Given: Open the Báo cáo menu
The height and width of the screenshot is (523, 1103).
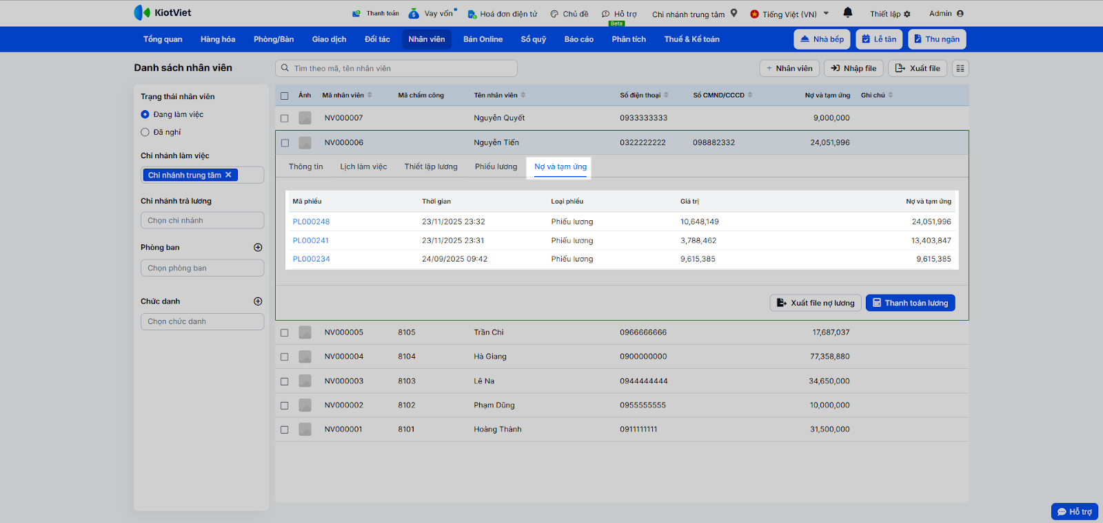Looking at the screenshot, I should pos(578,39).
